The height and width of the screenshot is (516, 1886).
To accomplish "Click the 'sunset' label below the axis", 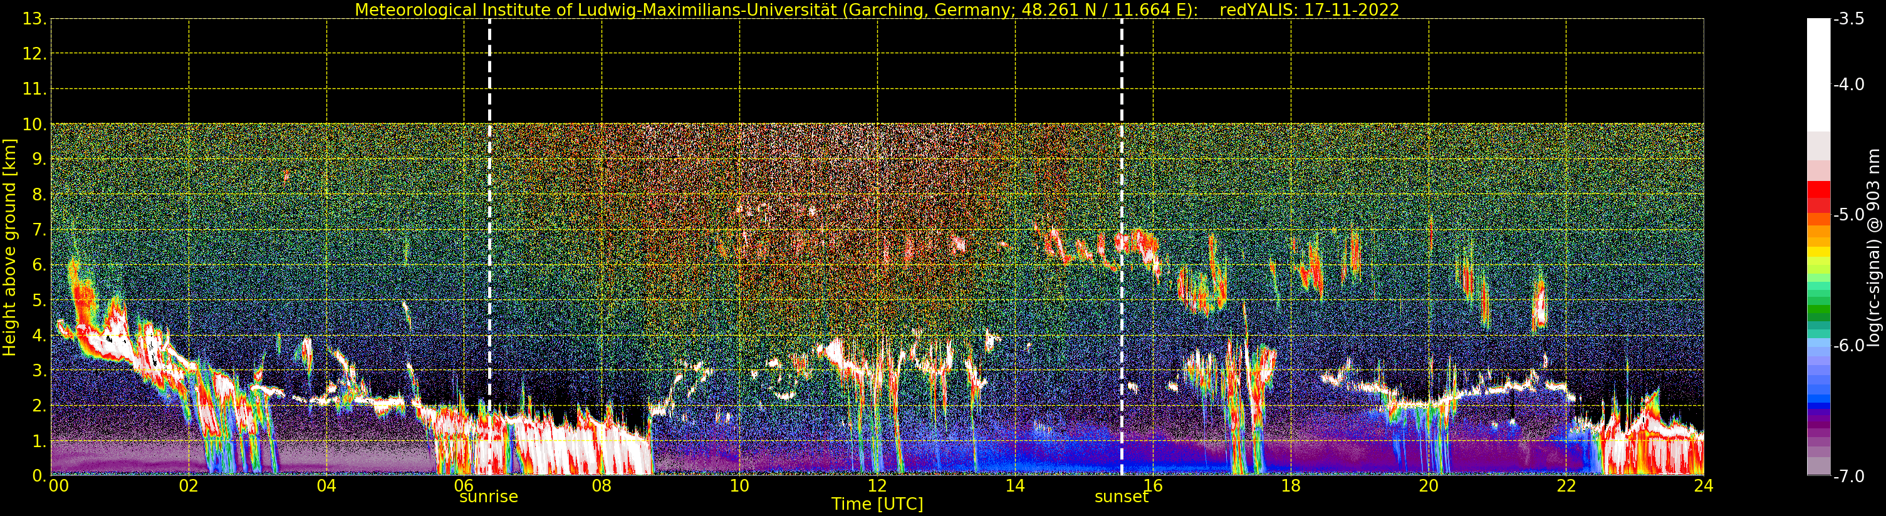I will [1121, 497].
